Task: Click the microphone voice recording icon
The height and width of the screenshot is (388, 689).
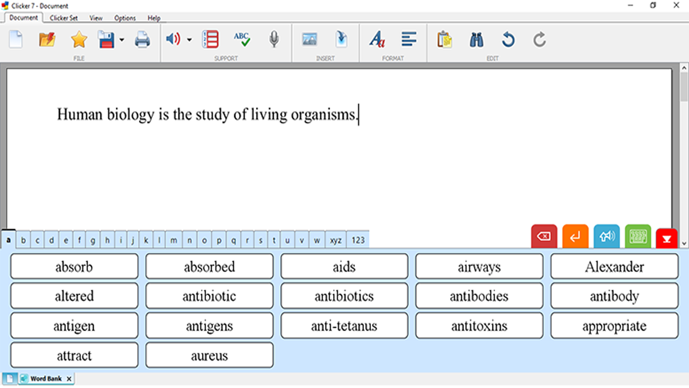Action: click(x=274, y=40)
